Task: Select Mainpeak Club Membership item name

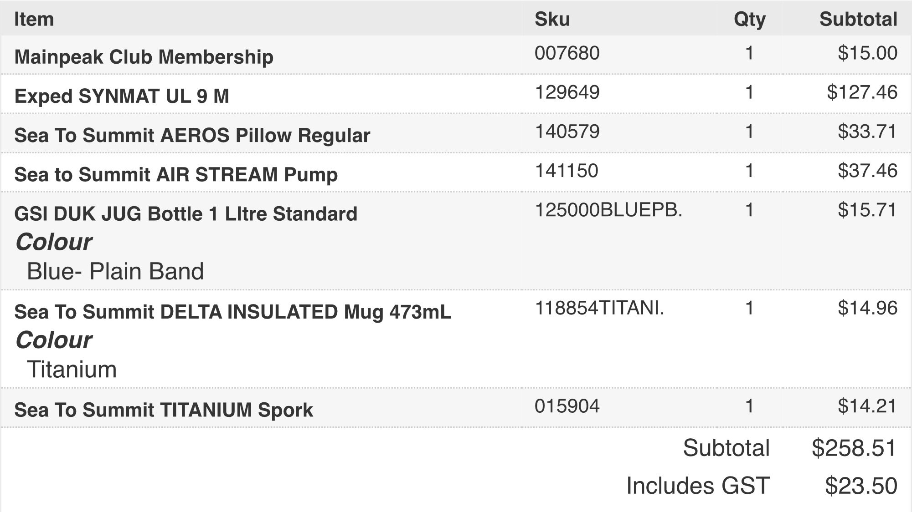Action: 144,57
